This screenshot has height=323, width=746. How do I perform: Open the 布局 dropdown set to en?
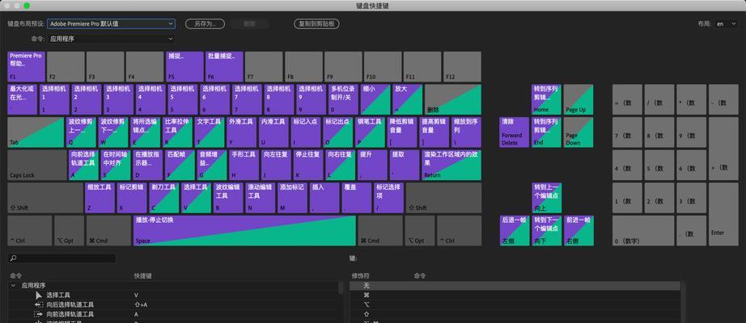726,23
